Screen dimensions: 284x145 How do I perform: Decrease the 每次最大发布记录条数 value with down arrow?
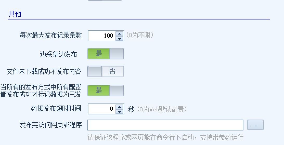tap(119, 38)
